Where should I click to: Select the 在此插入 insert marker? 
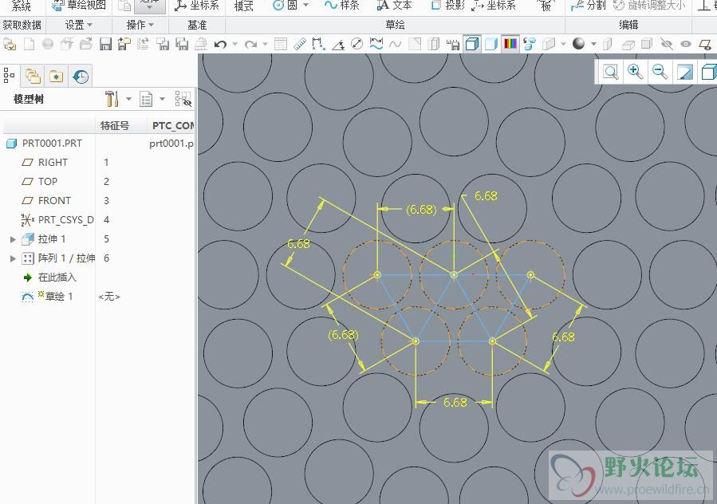pyautogui.click(x=57, y=278)
